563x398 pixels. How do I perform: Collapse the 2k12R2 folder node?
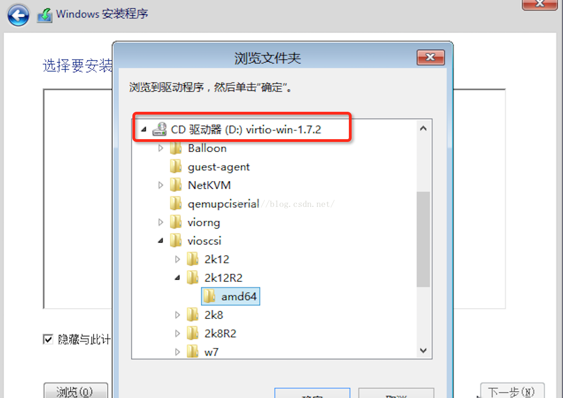click(x=177, y=278)
